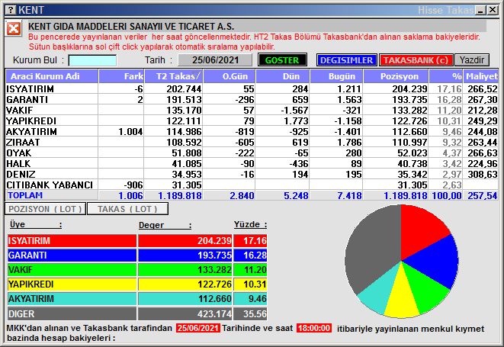
Task: Focus the Kurum Bul search field
Action: pos(92,60)
